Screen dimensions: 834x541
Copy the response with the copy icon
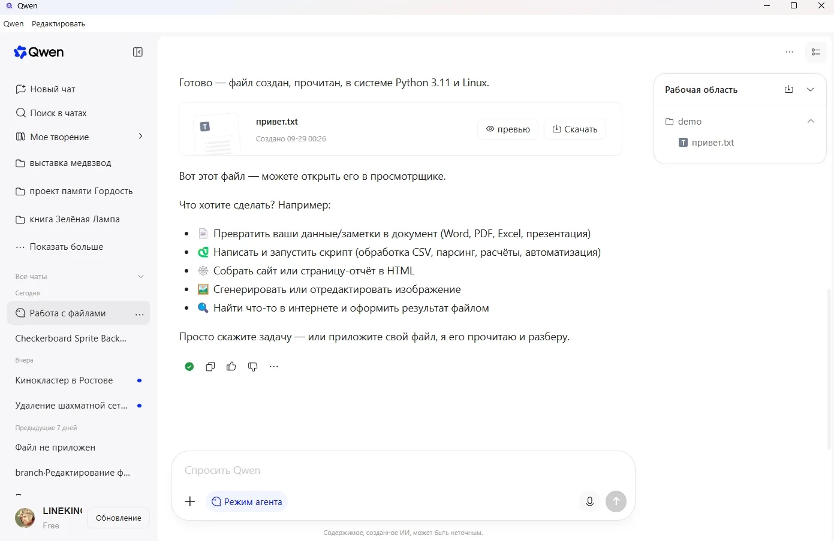click(210, 367)
